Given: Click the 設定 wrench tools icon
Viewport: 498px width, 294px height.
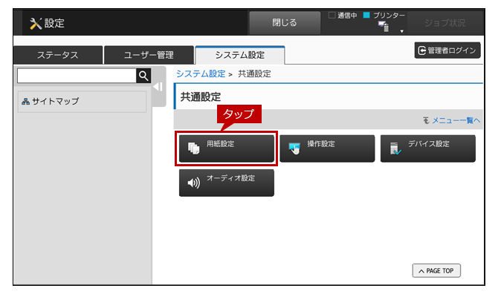Looking at the screenshot, I should (36, 24).
